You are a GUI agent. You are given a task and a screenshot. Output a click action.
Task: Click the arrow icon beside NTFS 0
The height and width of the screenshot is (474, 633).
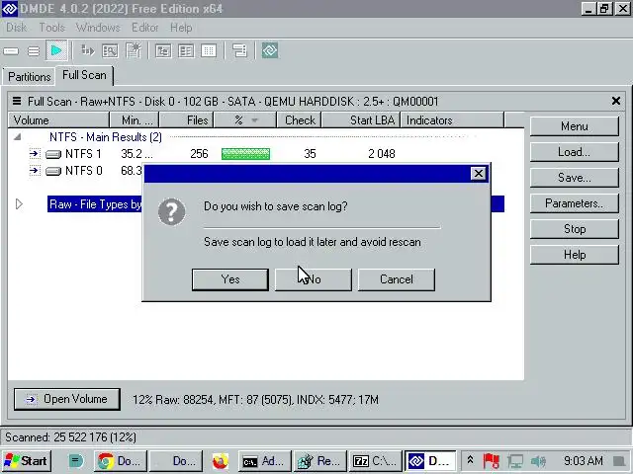[35, 171]
